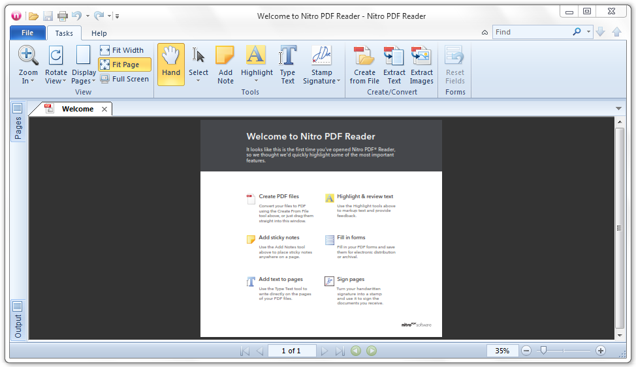Choose the Add Note sticky tool
Image resolution: width=636 pixels, height=367 pixels.
pos(225,65)
